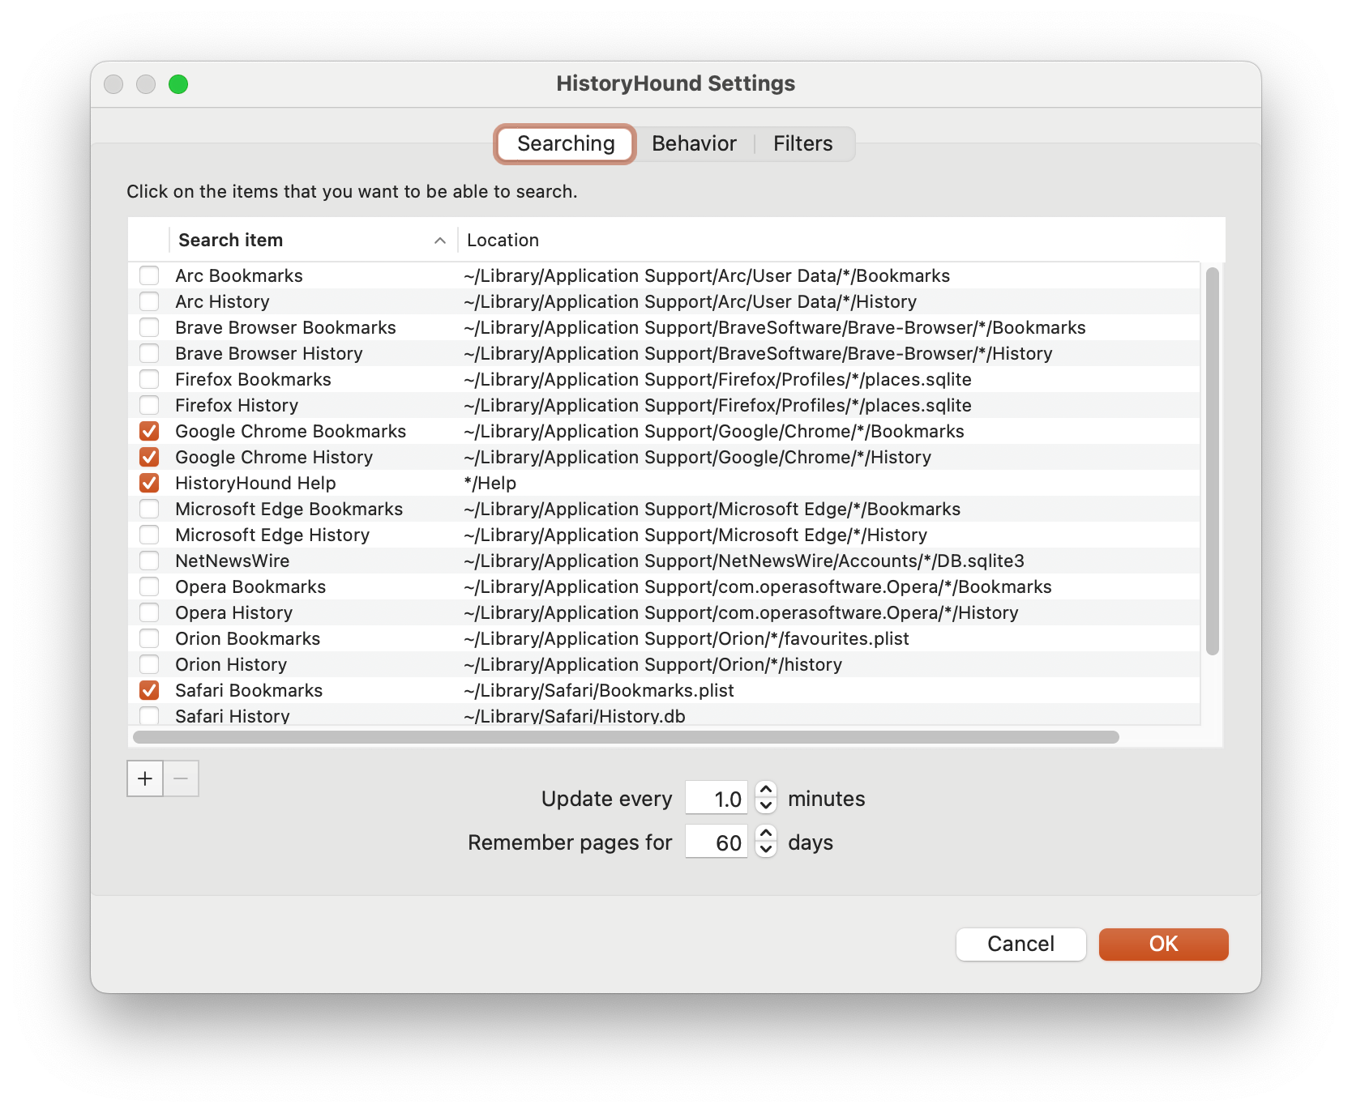1352x1113 pixels.
Task: Click the plus button to add search item
Action: coord(145,778)
